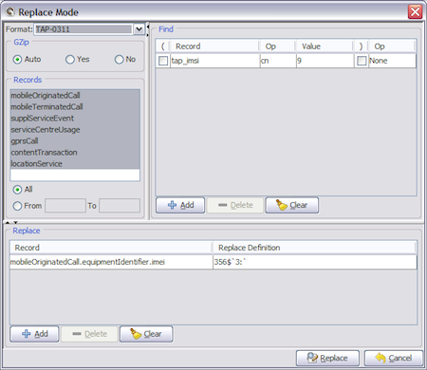Select mobileOriginatedCall in Records list

(75, 95)
